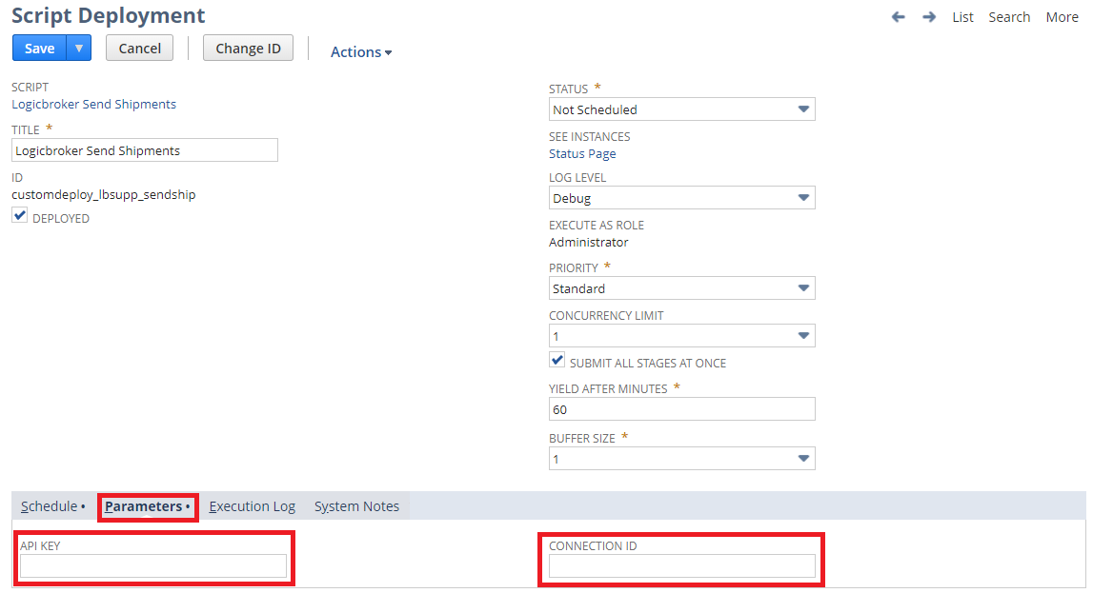Click the Change ID button
Screen dimensions: 1093x593
click(248, 49)
